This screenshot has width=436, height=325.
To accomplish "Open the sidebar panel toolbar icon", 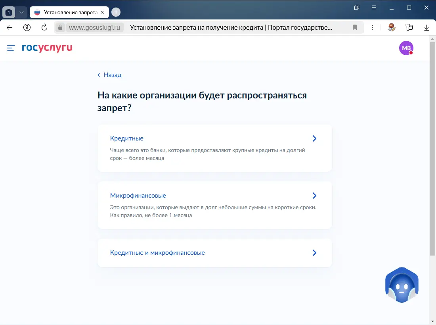I will coord(409,27).
